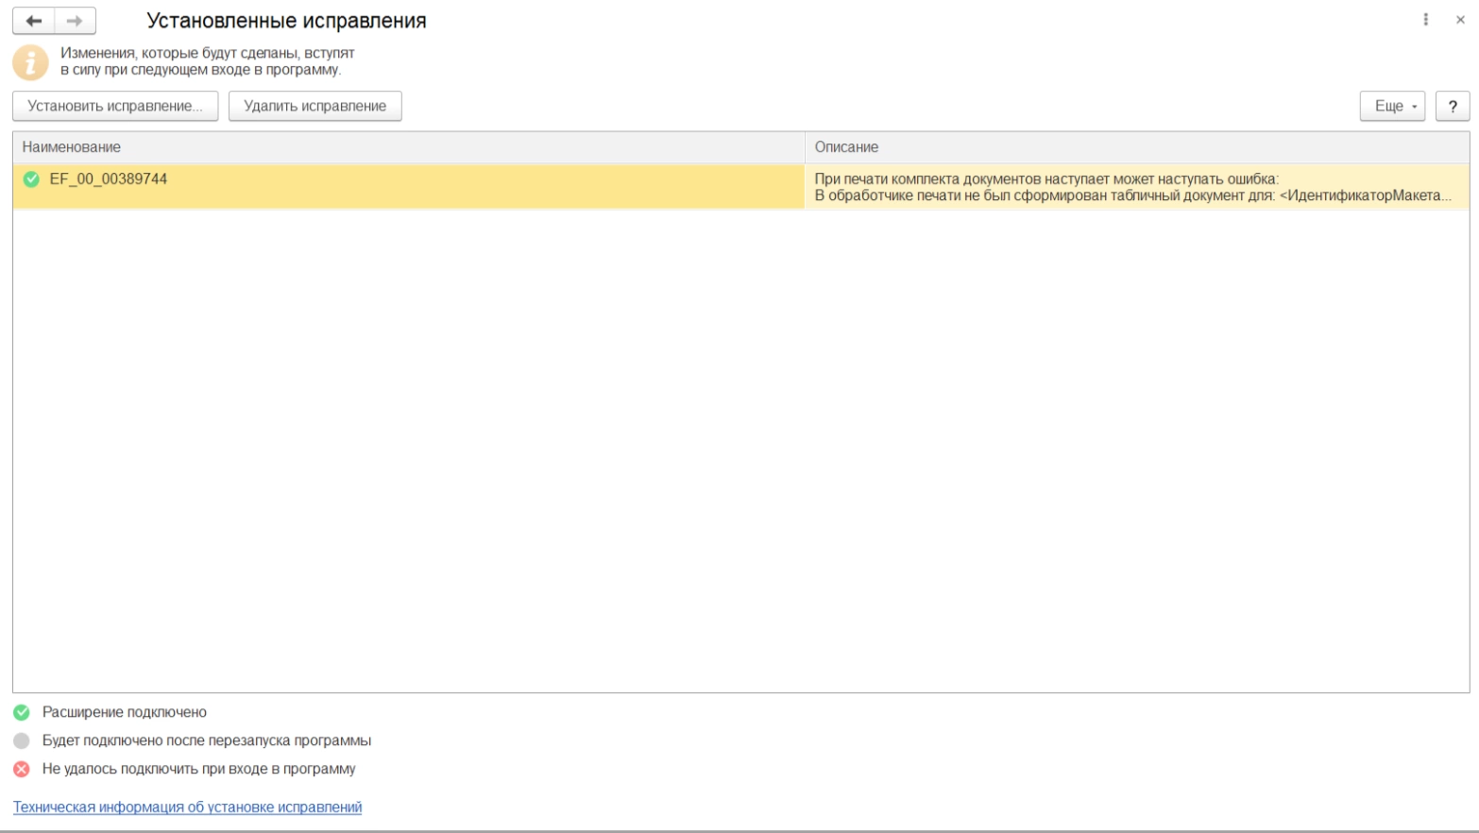Click the gray legend icon for restart pending
This screenshot has height=833, width=1479.
click(22, 740)
